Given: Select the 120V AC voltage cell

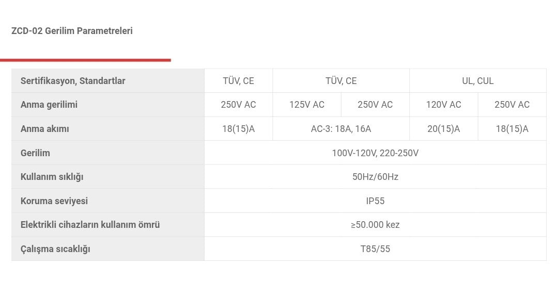Looking at the screenshot, I should [x=443, y=105].
